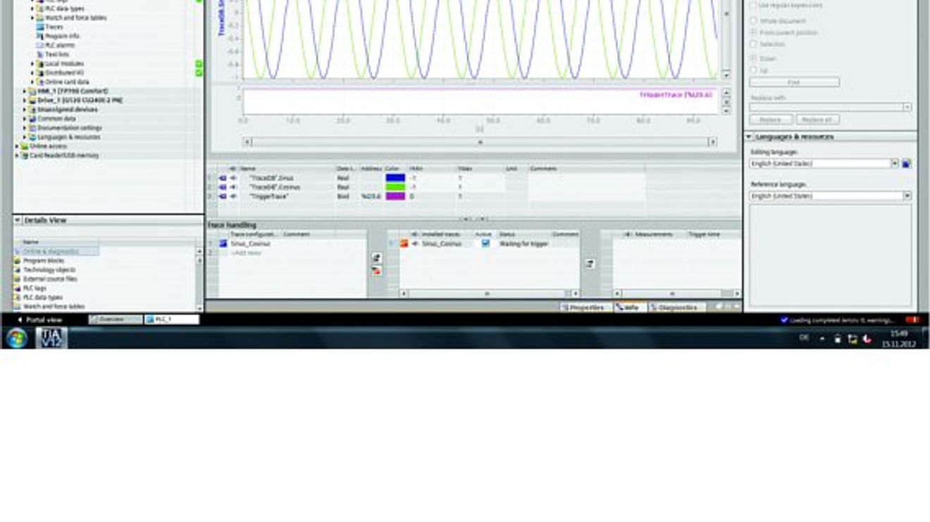Select Technology objects in Details view
Image resolution: width=930 pixels, height=522 pixels.
tap(49, 269)
